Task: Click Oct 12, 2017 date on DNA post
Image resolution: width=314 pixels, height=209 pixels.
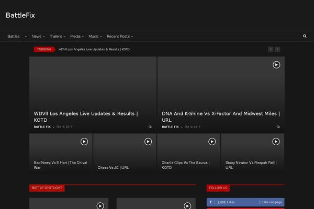Action: 193,126
